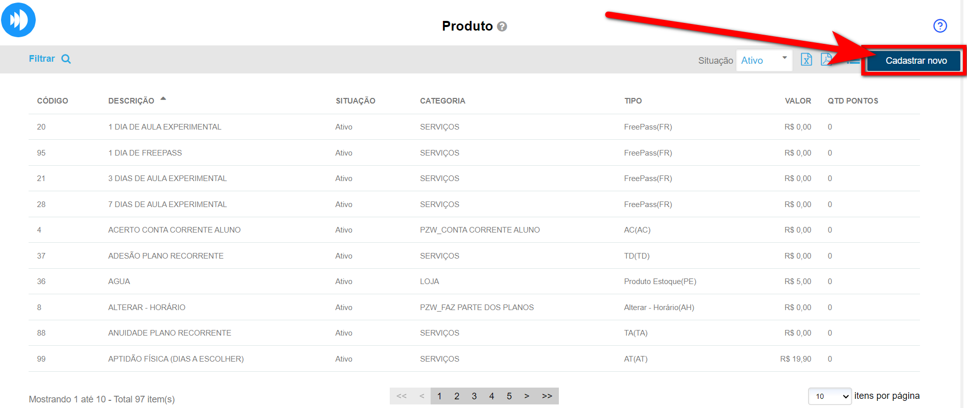The height and width of the screenshot is (408, 967).
Task: Export the list to Excel
Action: tap(806, 60)
